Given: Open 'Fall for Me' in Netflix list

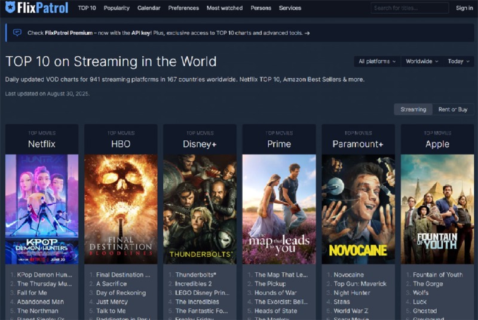Looking at the screenshot, I should click(x=32, y=293).
